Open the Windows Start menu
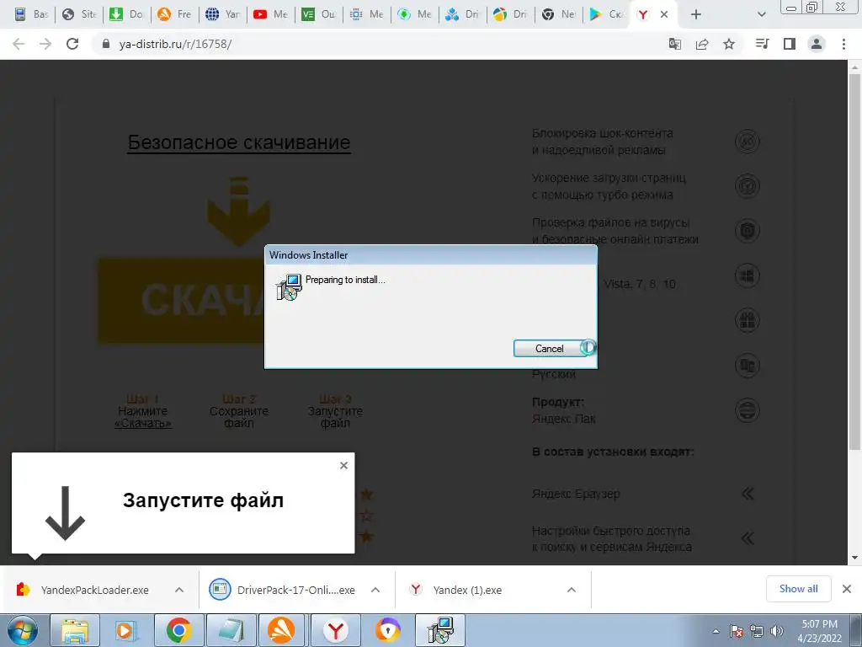This screenshot has height=647, width=862. pos(23,630)
